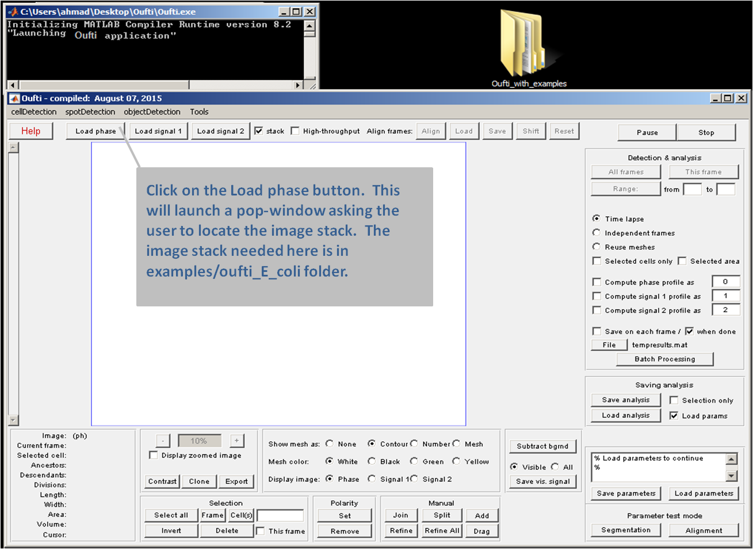Viewport: 753px width, 549px height.
Task: Set mesh color to Green
Action: [x=414, y=461]
